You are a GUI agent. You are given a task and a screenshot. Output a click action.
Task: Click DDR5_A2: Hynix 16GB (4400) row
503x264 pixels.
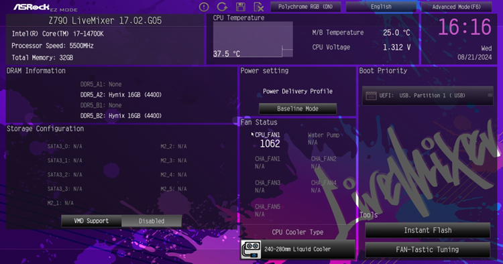click(x=121, y=95)
